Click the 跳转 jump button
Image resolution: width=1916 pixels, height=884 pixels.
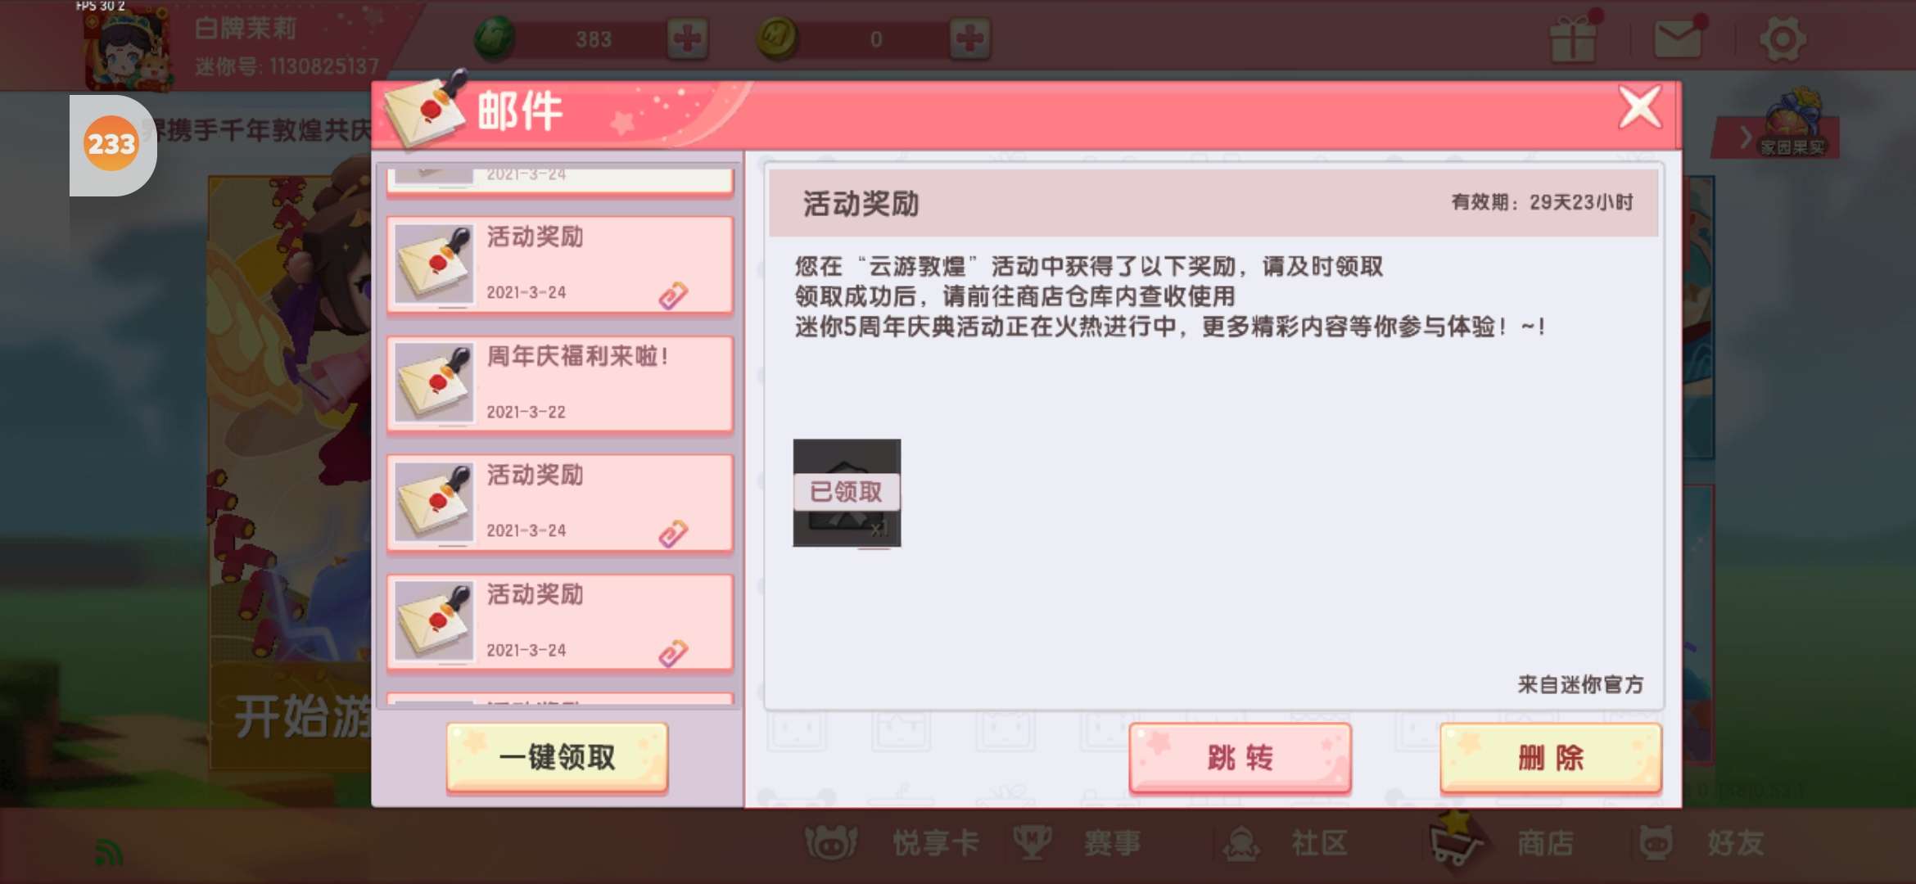[x=1240, y=758]
